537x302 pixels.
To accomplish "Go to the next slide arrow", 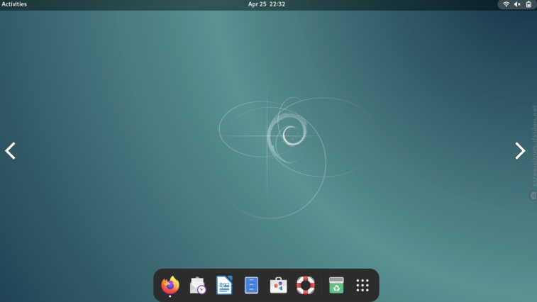I will 520,151.
